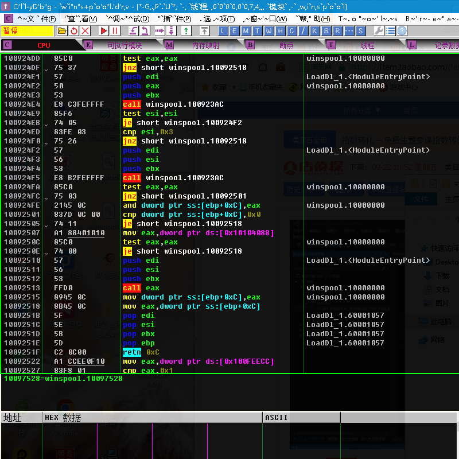This screenshot has height=459, width=459.
Task: Switch to the 内存映射 tab
Action: tap(205, 45)
